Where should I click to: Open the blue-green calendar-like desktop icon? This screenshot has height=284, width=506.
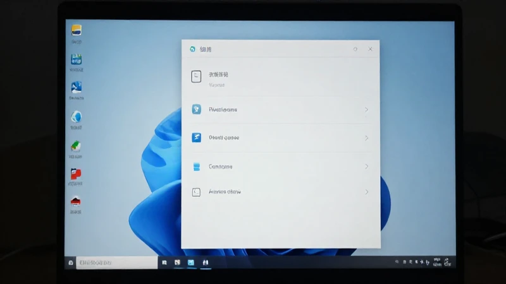click(77, 59)
